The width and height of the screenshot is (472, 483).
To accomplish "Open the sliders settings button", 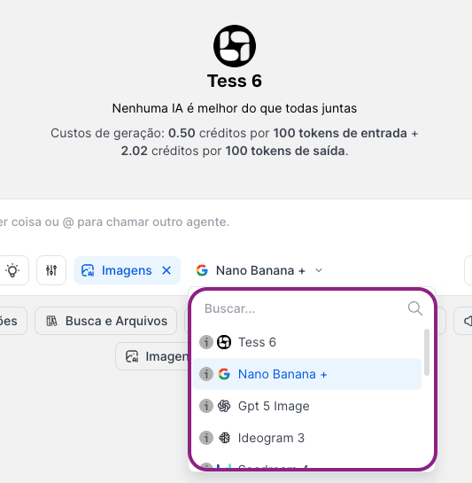I will click(51, 270).
